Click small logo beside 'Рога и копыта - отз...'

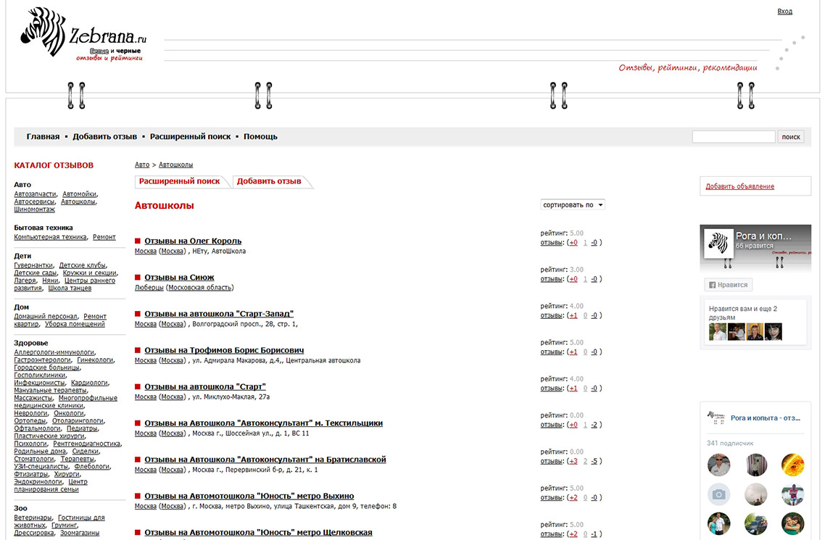point(716,418)
